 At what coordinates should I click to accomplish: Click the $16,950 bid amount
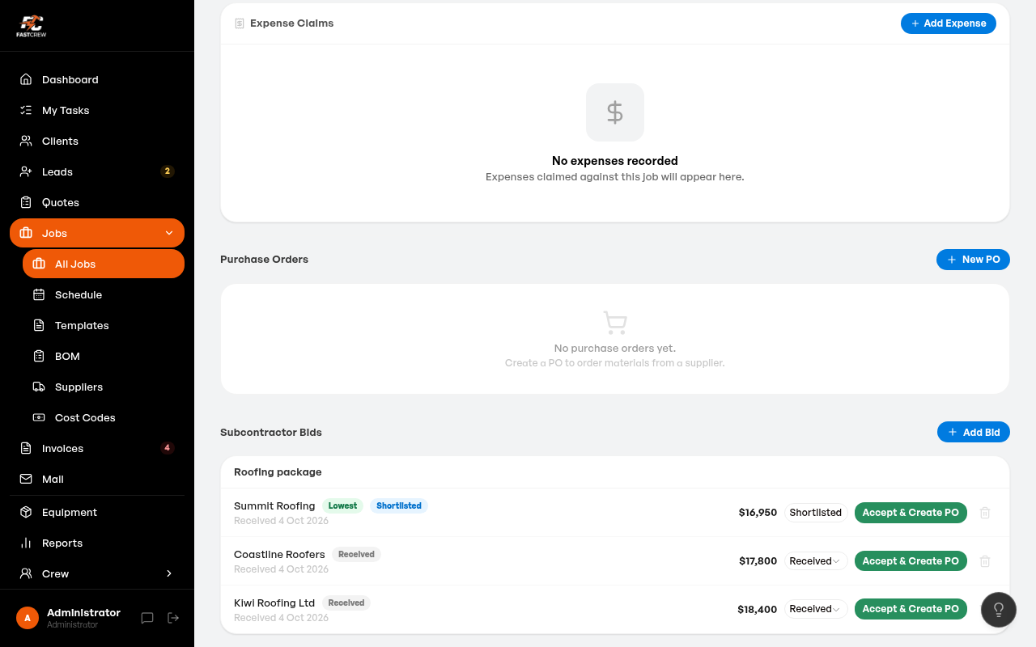click(x=758, y=513)
